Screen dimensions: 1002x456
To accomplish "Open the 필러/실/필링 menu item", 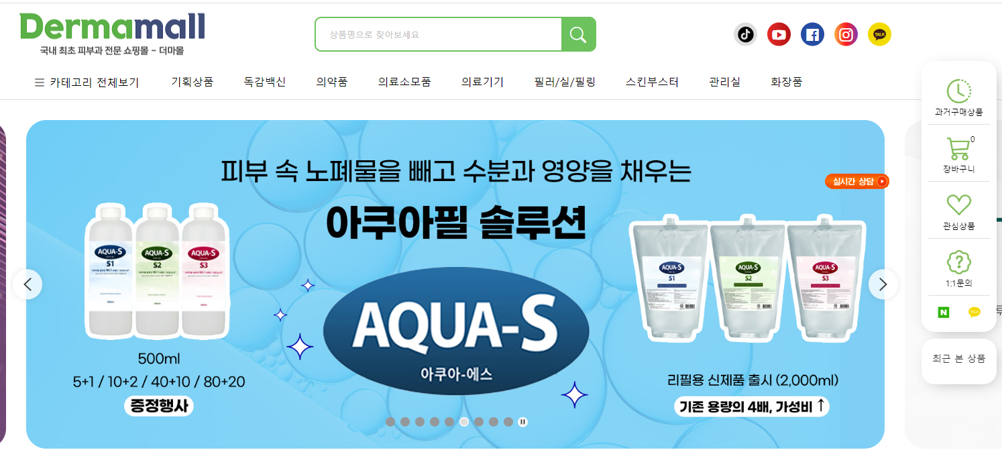I will [x=565, y=82].
